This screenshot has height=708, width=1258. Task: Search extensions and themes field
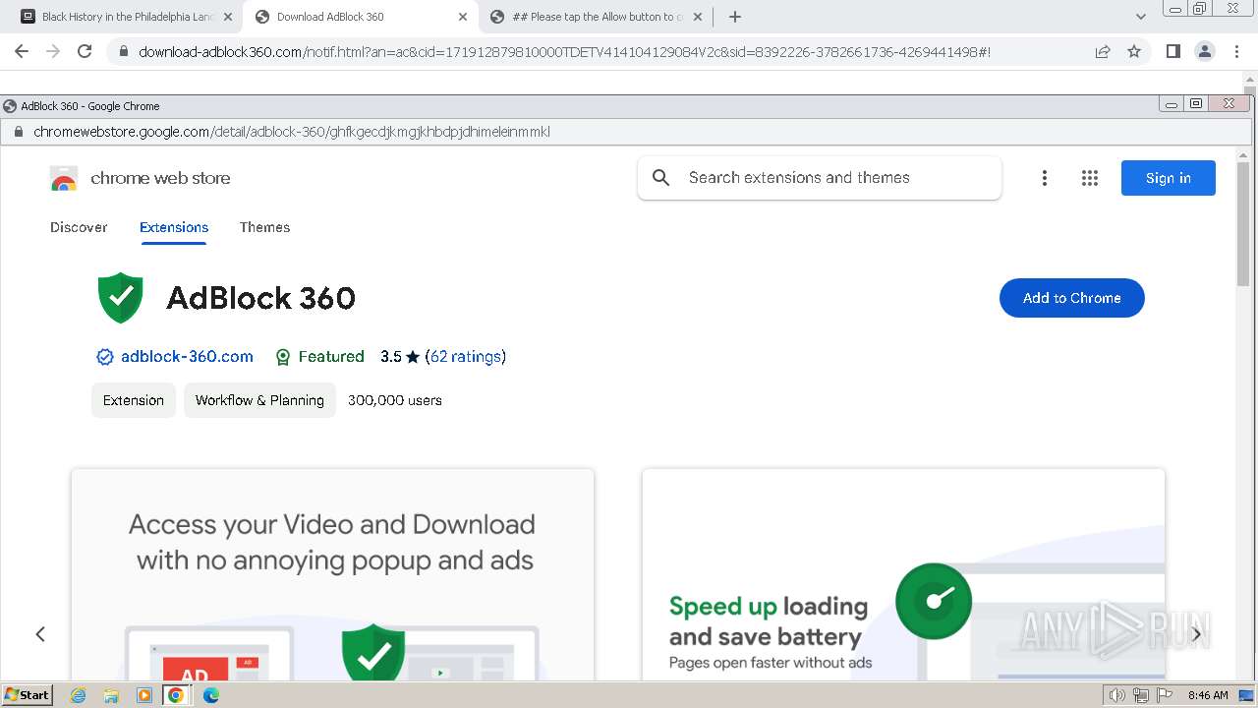tap(820, 178)
